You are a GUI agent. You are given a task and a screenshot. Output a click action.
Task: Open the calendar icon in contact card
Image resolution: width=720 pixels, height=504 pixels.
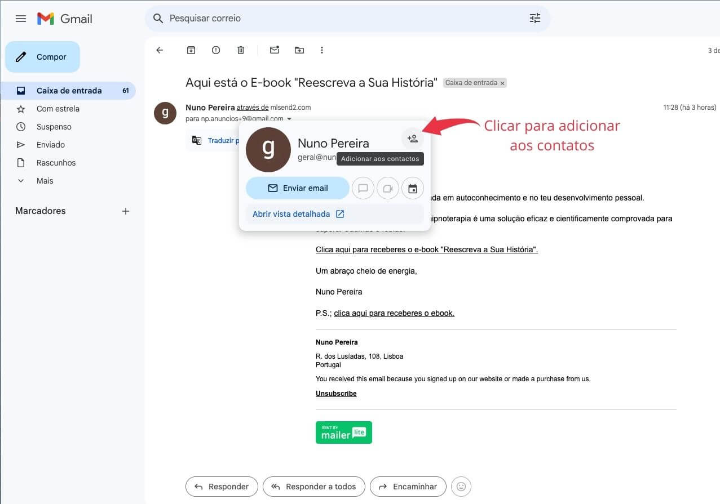[413, 189]
